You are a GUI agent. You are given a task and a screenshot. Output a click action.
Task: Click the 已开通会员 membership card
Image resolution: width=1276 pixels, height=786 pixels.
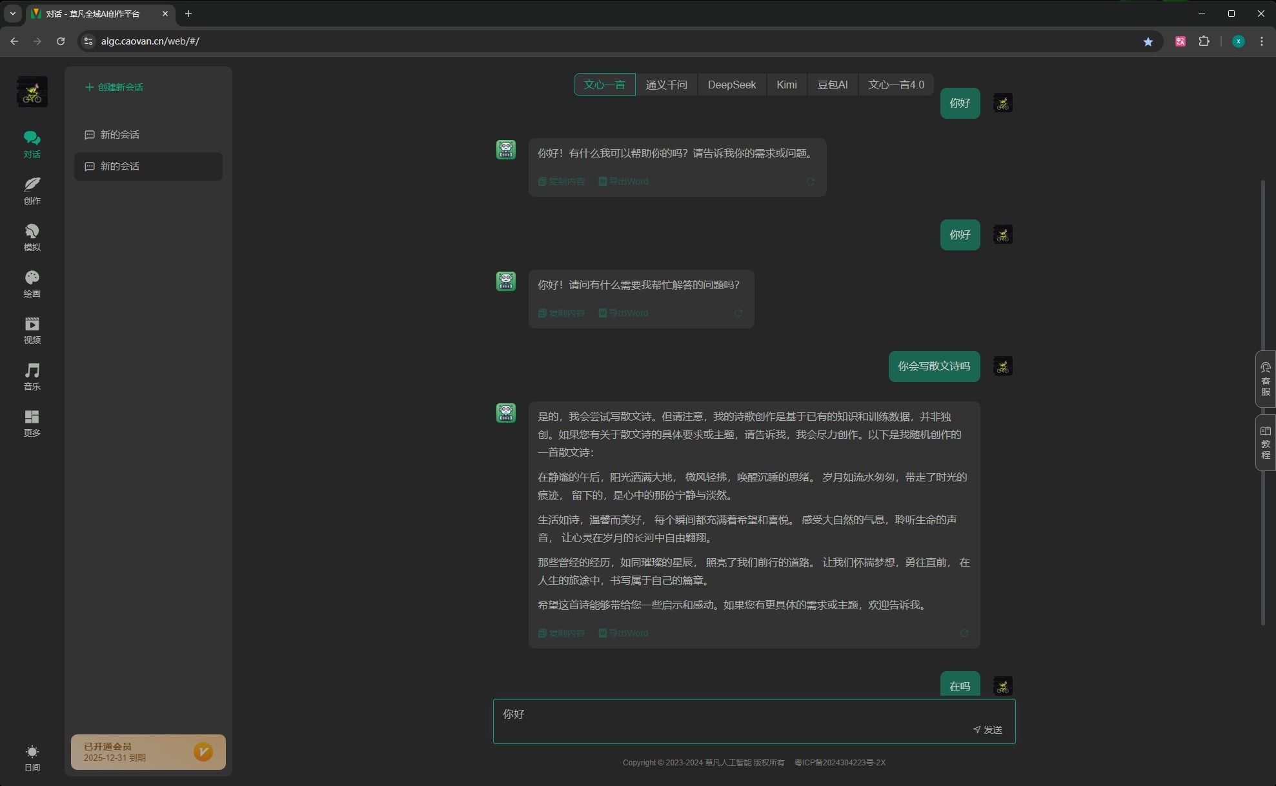pyautogui.click(x=148, y=752)
